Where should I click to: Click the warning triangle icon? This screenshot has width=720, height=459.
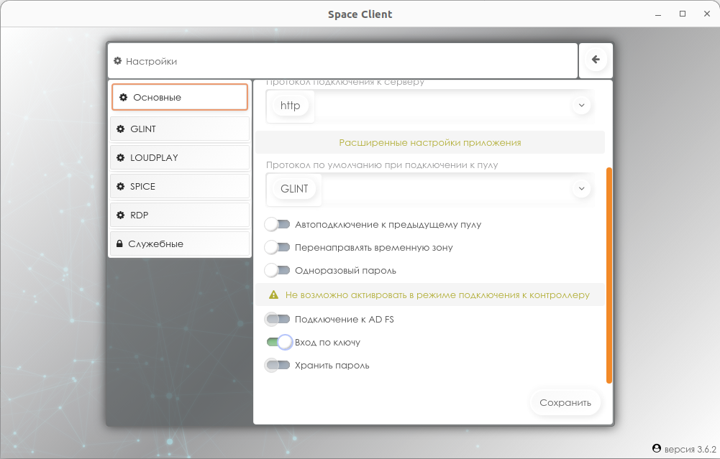point(273,295)
